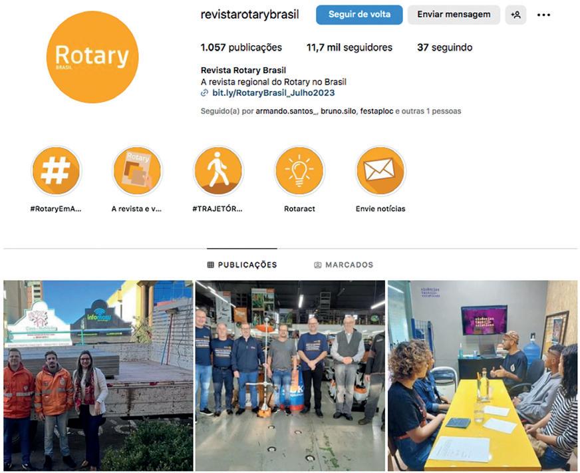The height and width of the screenshot is (473, 580).
Task: Open the 'Envie notícias' envelope highlight
Action: click(x=380, y=170)
